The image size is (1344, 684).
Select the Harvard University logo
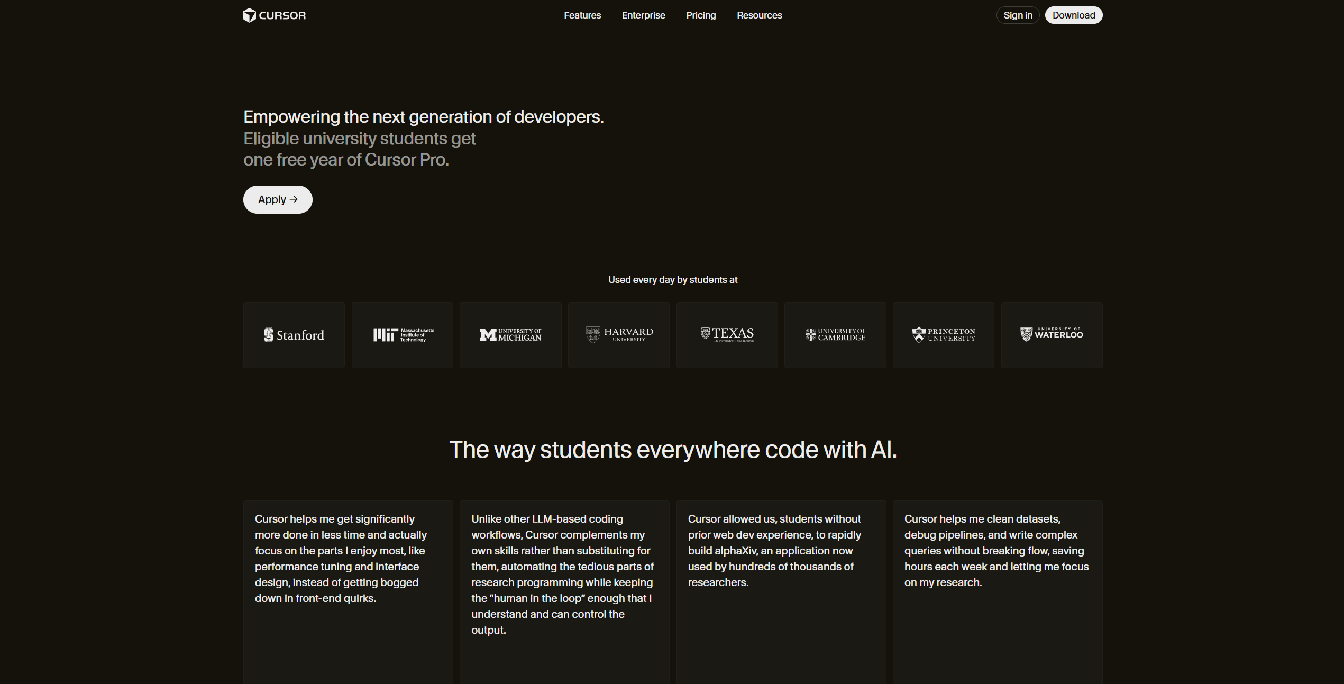(x=619, y=335)
